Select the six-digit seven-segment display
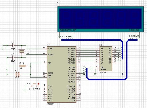This screenshot has width=147, height=108. (100, 19)
